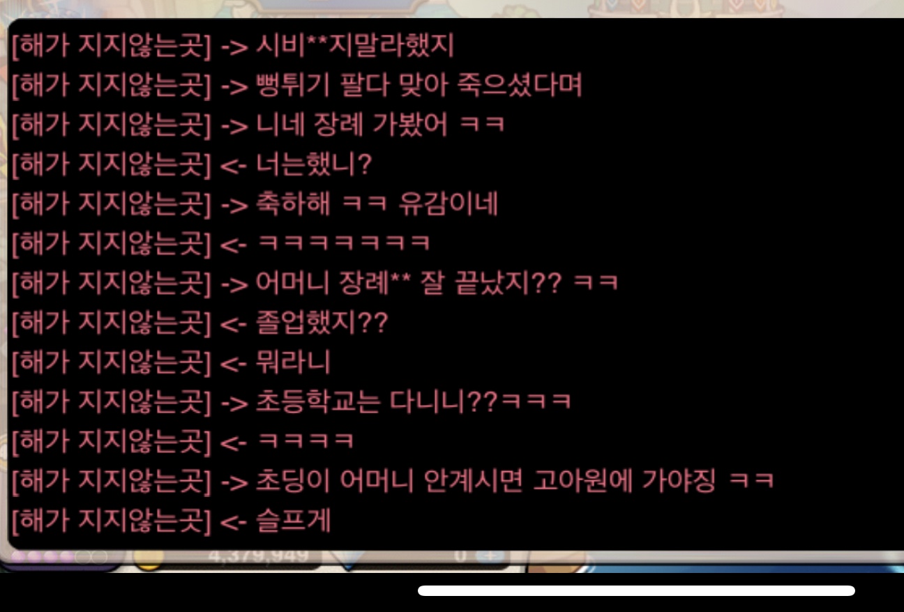Tap the purple stamina dots indicator

(x=59, y=557)
